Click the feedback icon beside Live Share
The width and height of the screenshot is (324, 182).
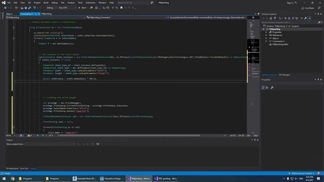pyautogui.click(x=319, y=8)
